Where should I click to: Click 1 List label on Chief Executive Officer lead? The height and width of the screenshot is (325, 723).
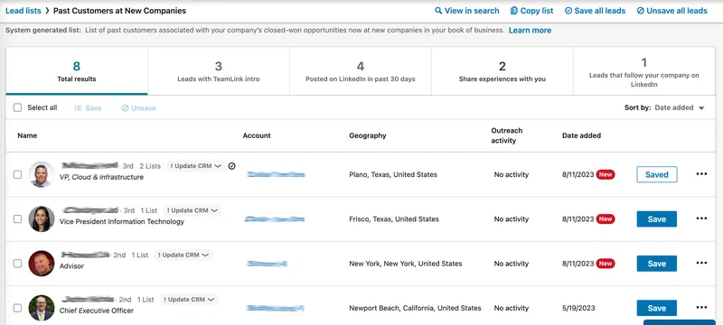coord(146,299)
